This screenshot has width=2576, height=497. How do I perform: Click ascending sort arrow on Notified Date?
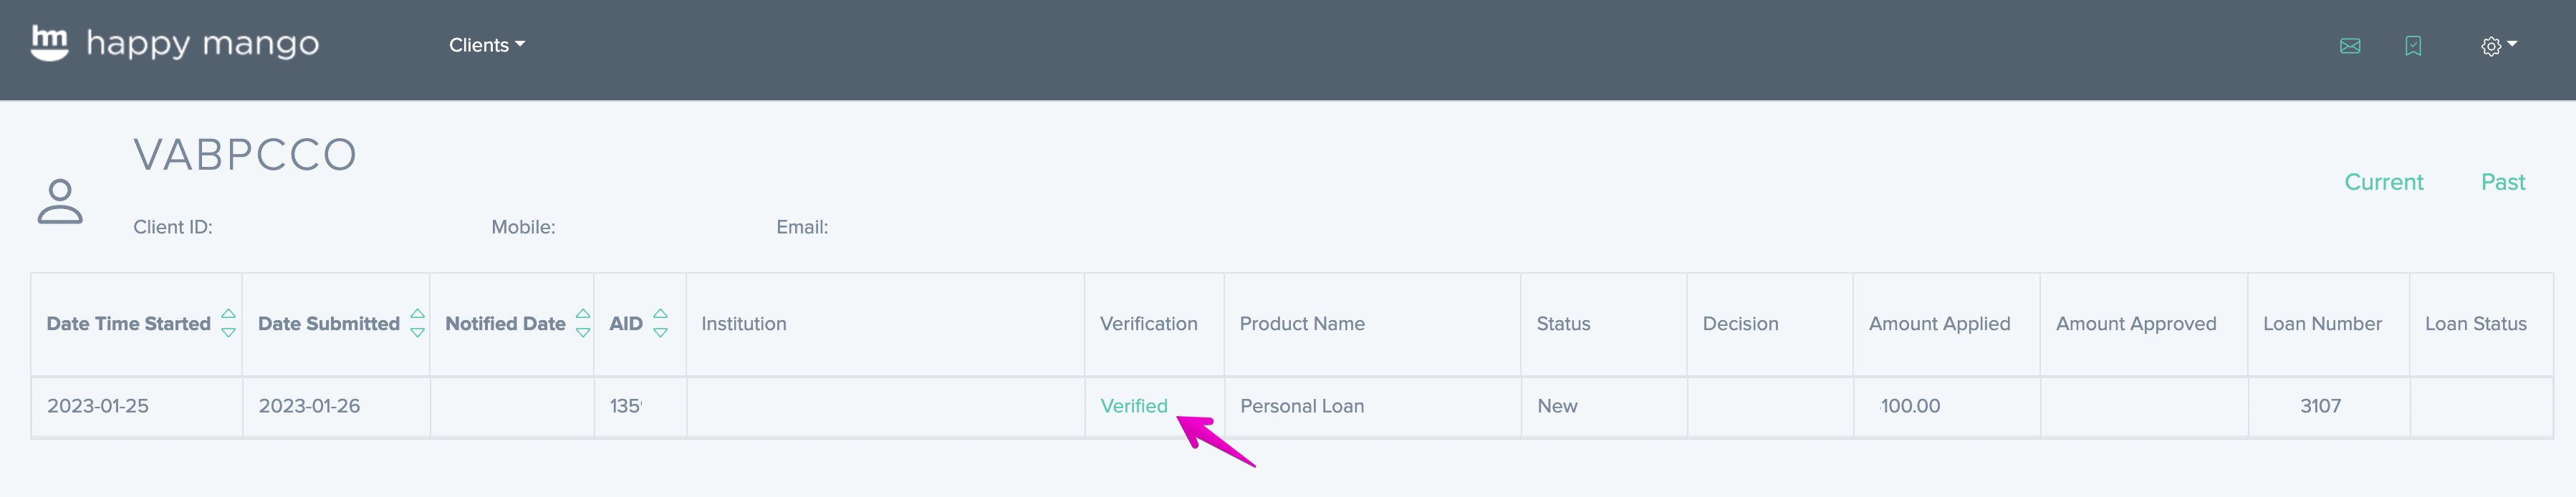[x=583, y=315]
